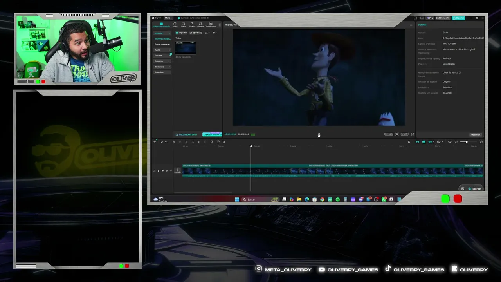Click the player Relación aspect button
Screen dimensions: 501x282
404,134
